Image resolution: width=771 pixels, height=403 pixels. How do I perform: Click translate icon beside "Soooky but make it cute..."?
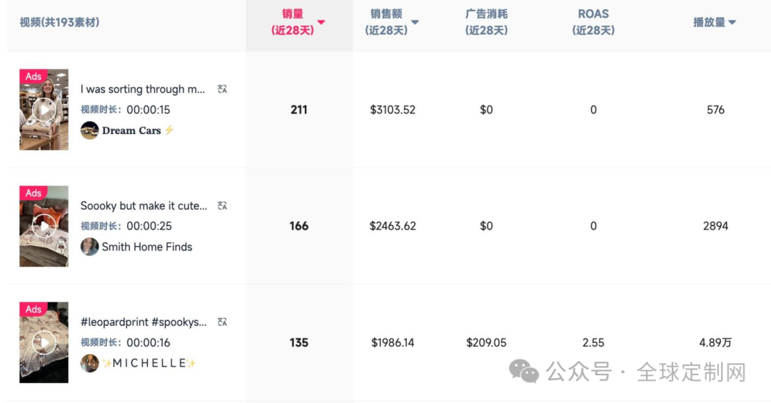(x=222, y=205)
